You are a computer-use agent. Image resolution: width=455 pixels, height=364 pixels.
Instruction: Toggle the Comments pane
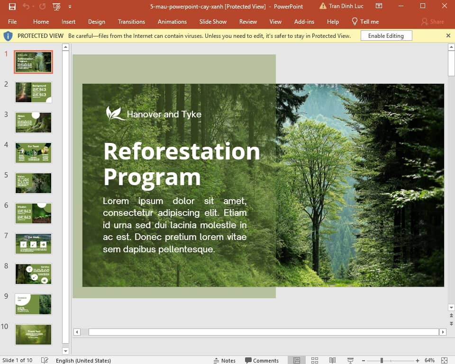coord(262,360)
